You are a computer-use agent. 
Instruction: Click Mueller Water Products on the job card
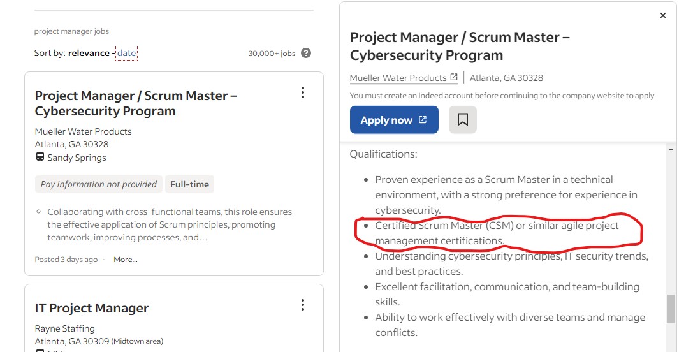click(83, 131)
